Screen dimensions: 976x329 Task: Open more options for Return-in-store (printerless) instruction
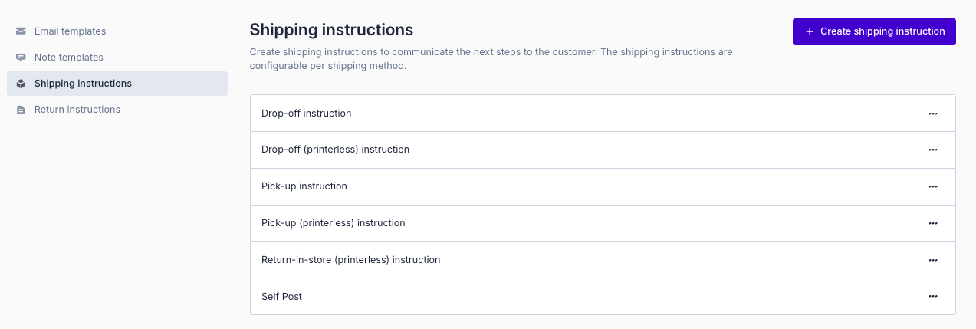pyautogui.click(x=933, y=260)
